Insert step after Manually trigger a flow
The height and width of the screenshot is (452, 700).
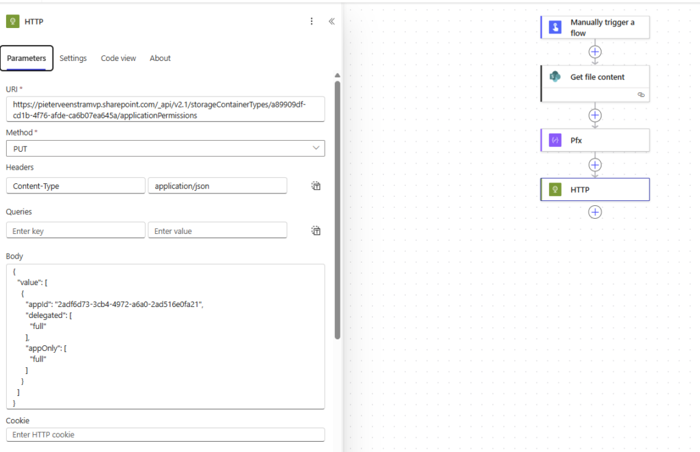595,52
